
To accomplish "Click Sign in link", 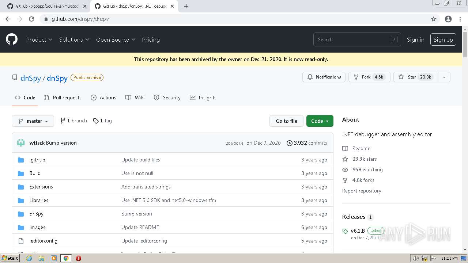I will pos(415,39).
